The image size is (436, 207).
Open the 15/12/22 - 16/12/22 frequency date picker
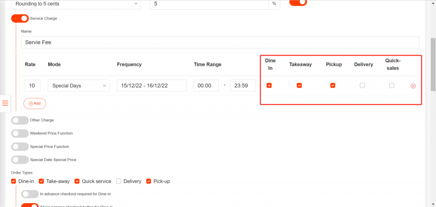tap(151, 85)
